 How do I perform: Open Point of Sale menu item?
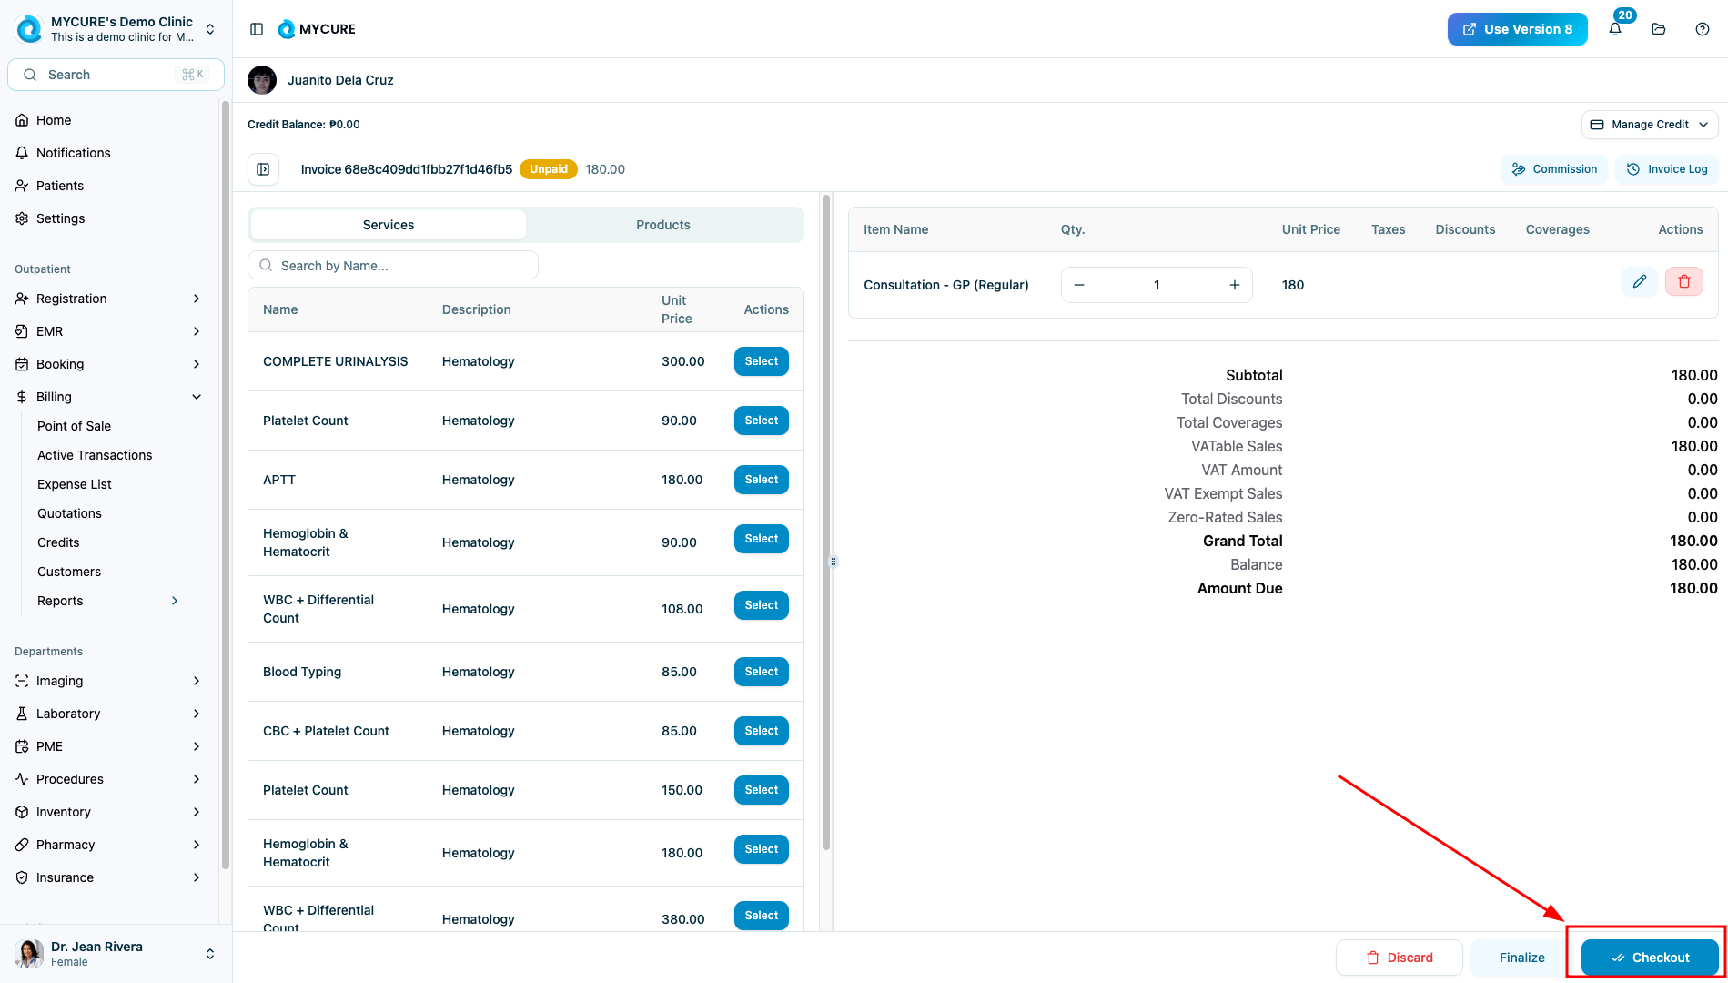(x=74, y=426)
